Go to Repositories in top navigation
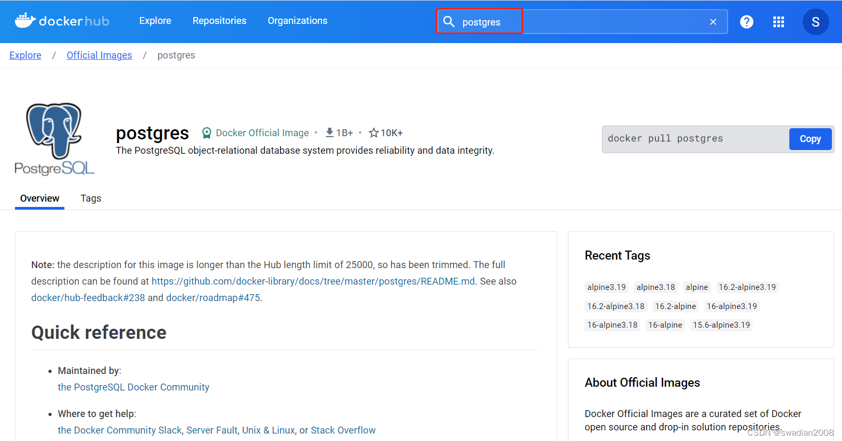The image size is (842, 441). pyautogui.click(x=219, y=21)
